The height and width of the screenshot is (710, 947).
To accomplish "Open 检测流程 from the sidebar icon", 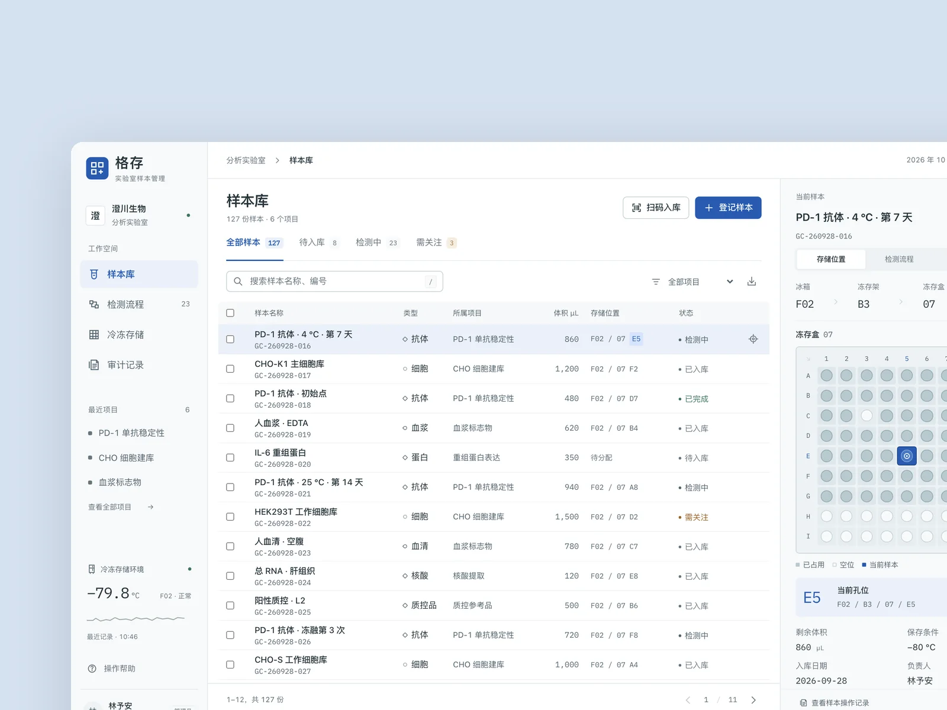I will coord(94,305).
